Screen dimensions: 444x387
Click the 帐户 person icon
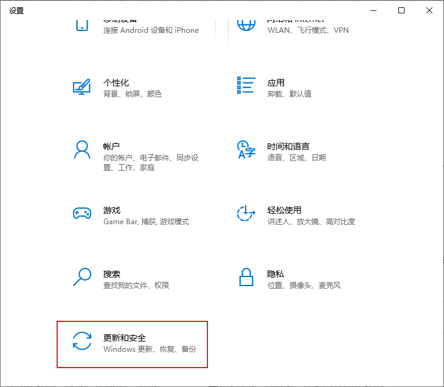coord(82,149)
